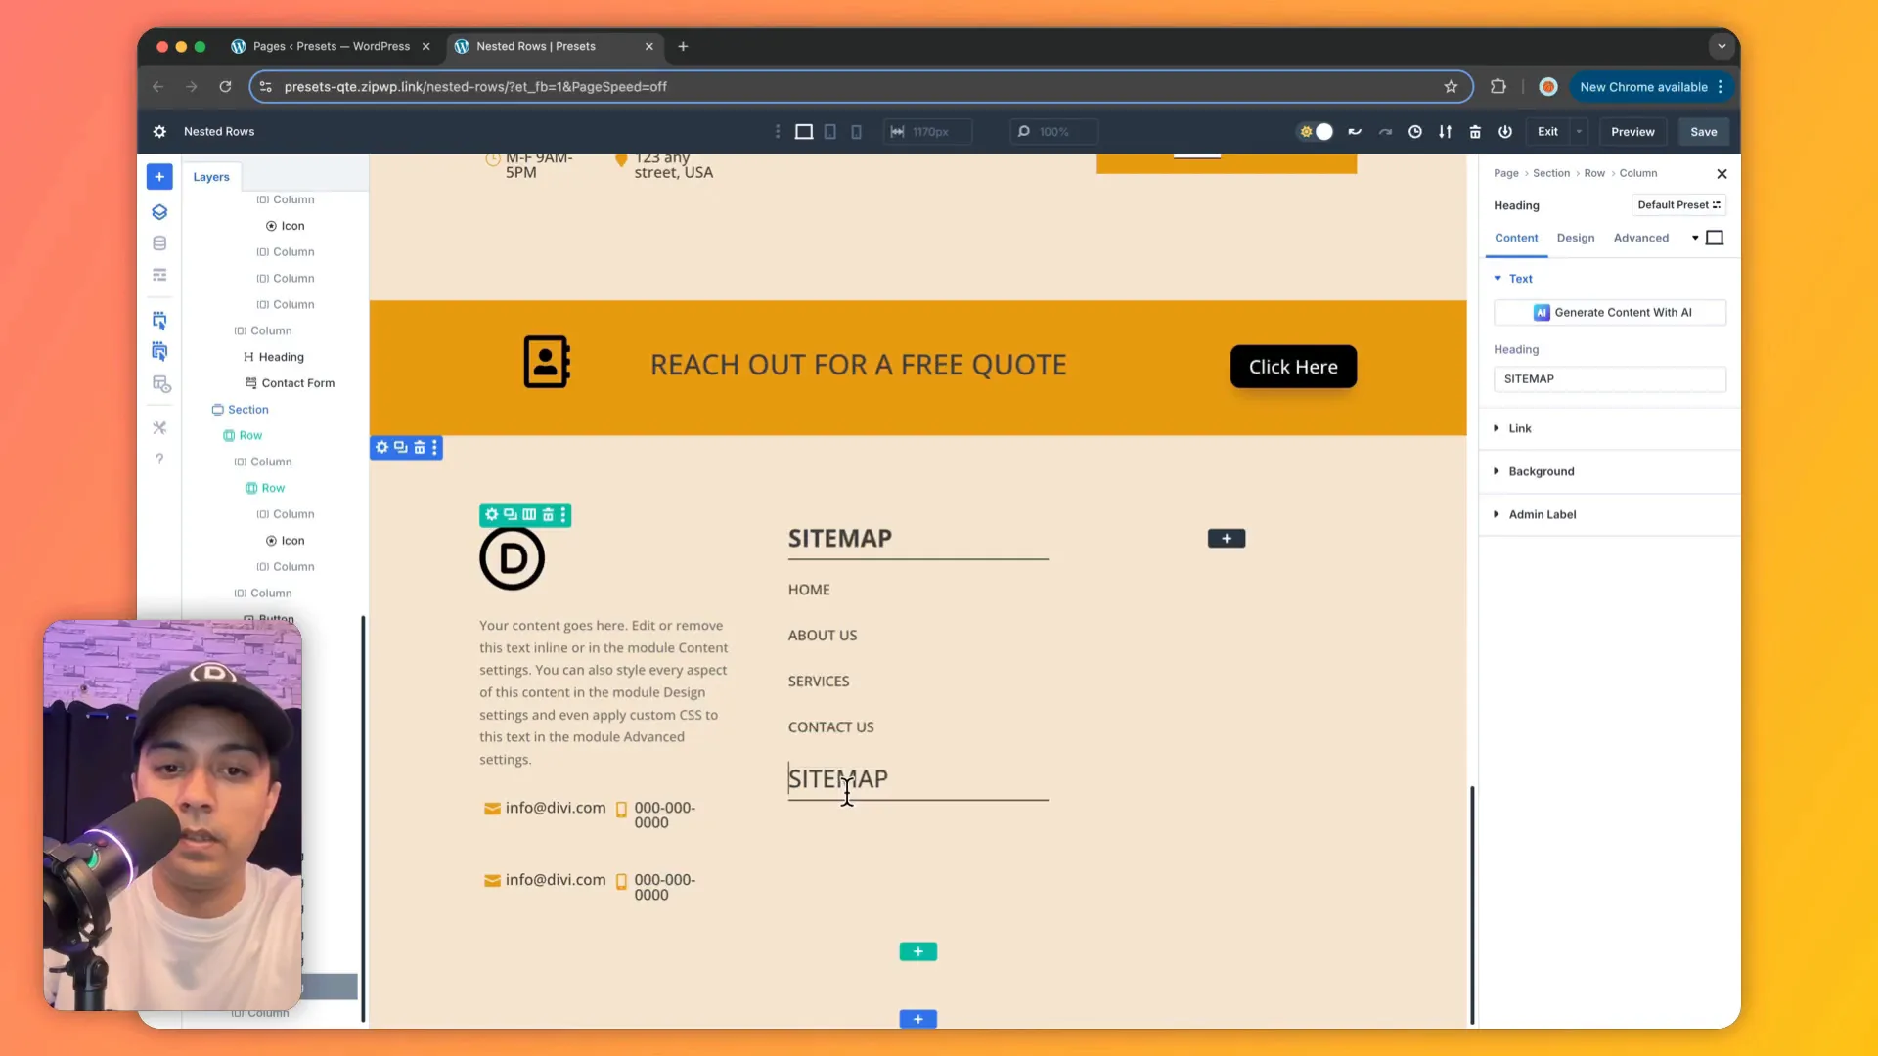Click the Generate Content With AI button
Viewport: 1878px width, 1056px height.
(x=1610, y=312)
